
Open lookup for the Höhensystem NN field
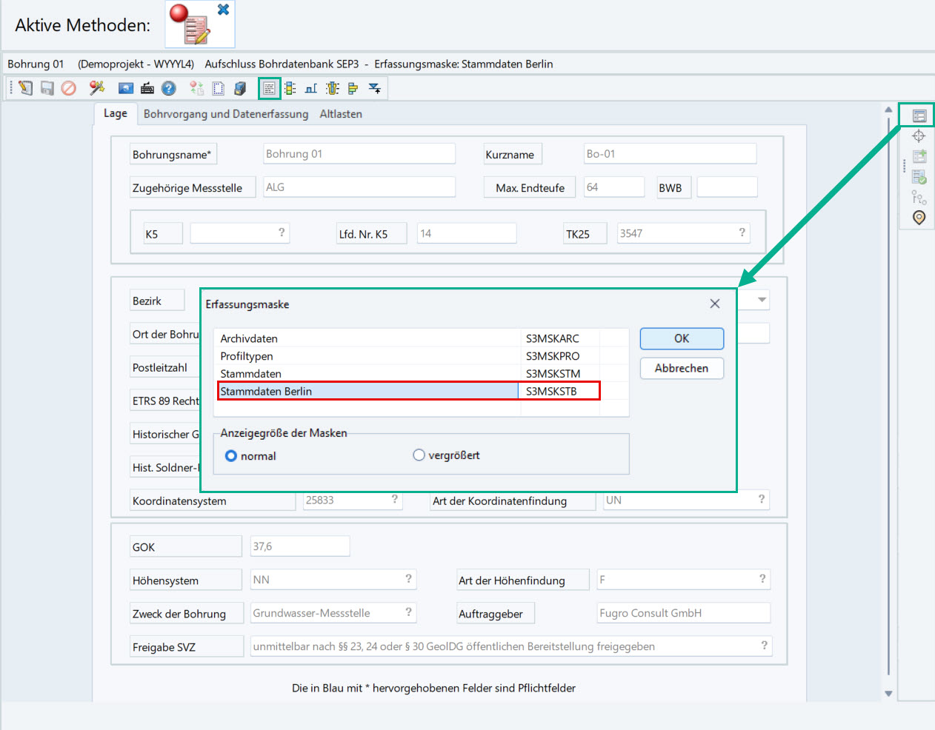(x=408, y=579)
